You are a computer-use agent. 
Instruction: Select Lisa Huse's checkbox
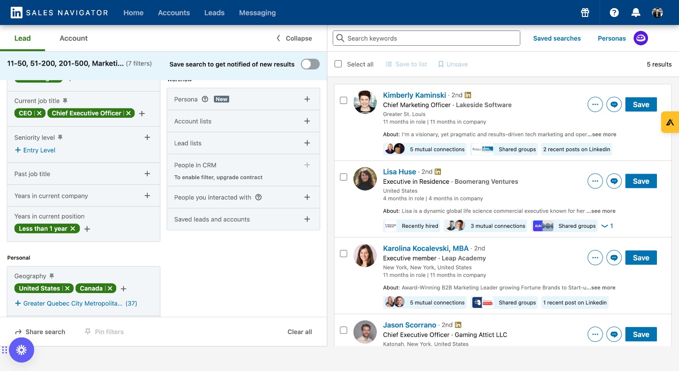coord(344,177)
